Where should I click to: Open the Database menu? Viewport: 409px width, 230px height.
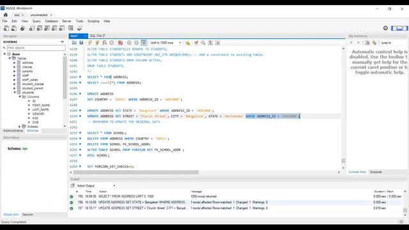[x=51, y=21]
